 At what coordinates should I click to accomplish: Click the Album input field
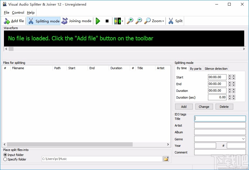[220, 132]
